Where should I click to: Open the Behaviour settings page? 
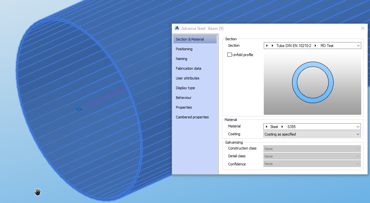click(x=184, y=98)
